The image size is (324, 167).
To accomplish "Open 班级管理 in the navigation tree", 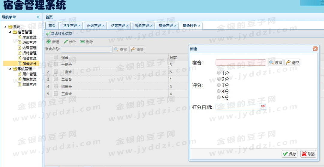I will tap(29, 43).
